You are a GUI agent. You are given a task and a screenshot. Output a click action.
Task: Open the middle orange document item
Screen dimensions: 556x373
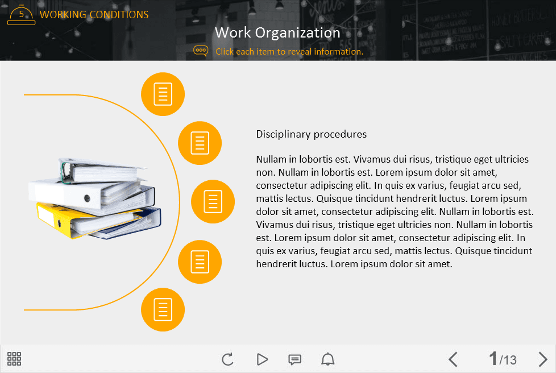coord(213,202)
